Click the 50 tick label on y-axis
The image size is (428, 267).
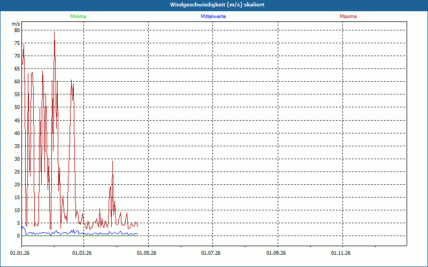[x=17, y=107]
